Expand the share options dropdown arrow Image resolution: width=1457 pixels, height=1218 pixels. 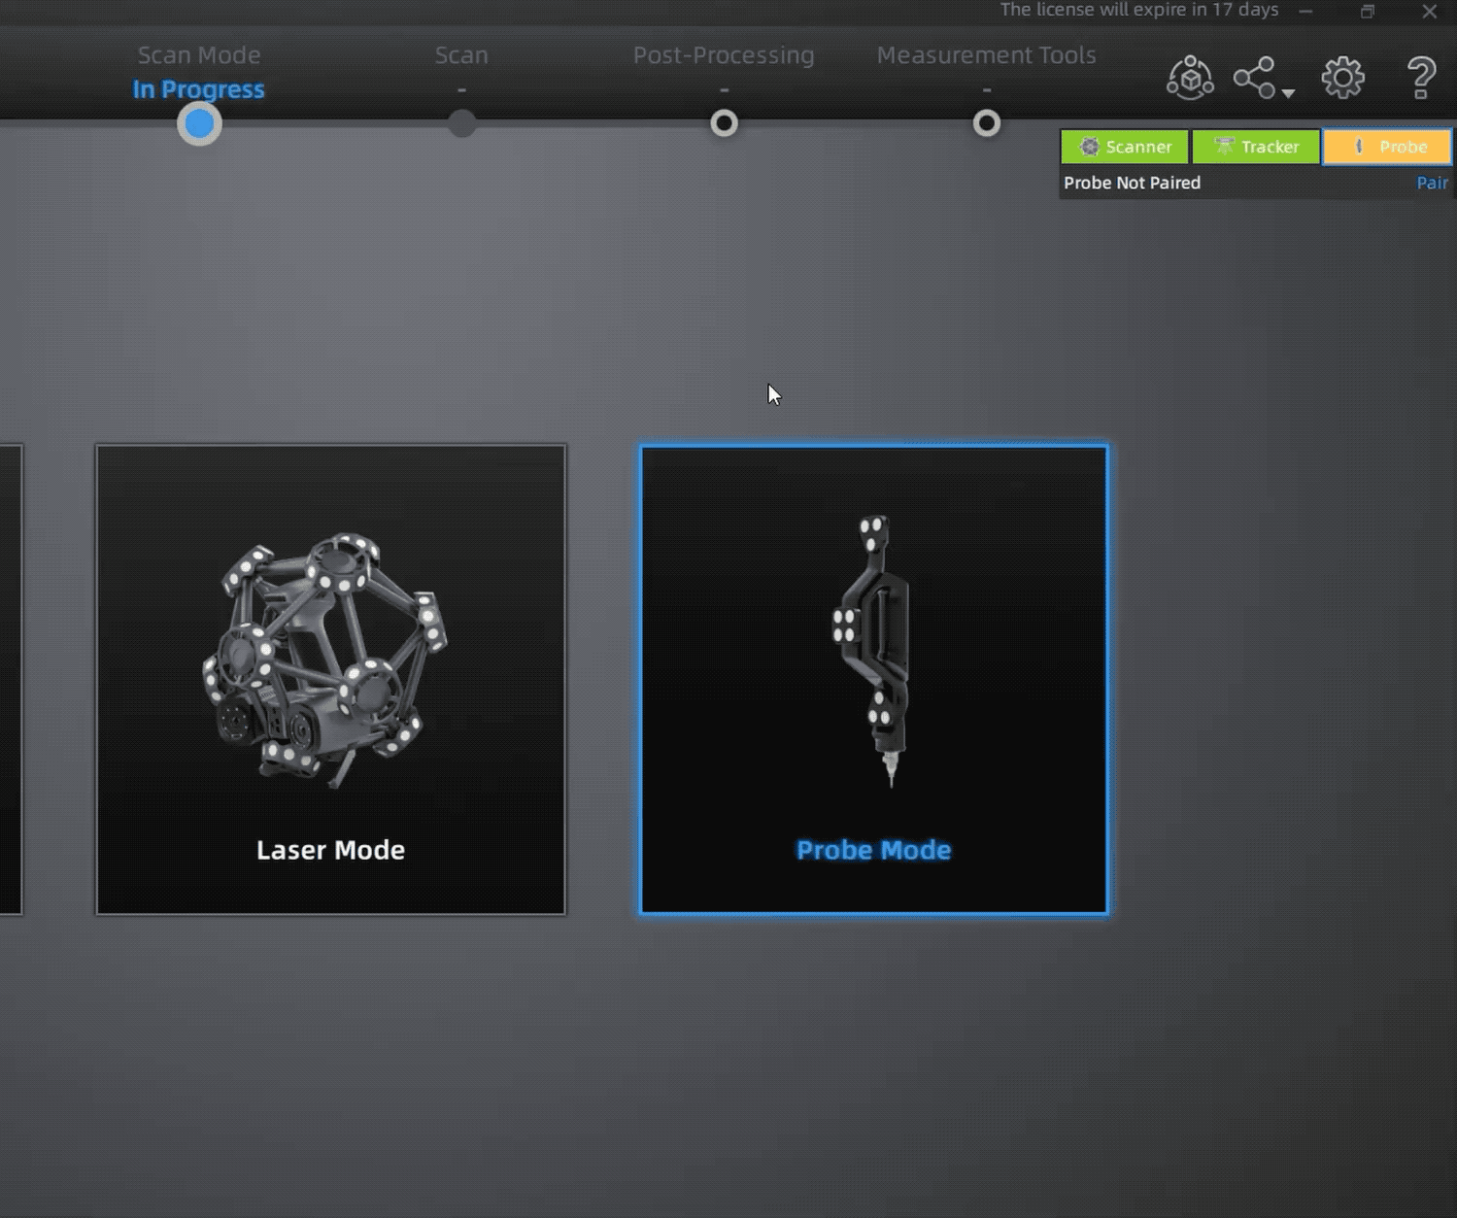tap(1288, 92)
